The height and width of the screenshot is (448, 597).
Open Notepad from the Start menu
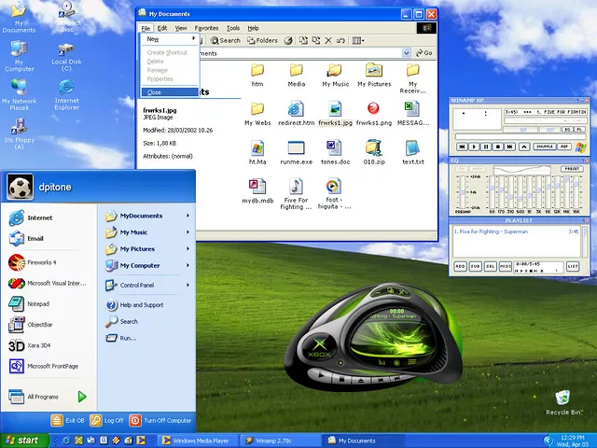[x=29, y=304]
